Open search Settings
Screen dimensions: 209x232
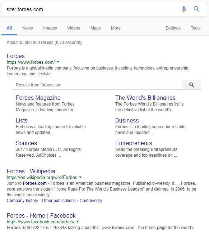pyautogui.click(x=173, y=28)
